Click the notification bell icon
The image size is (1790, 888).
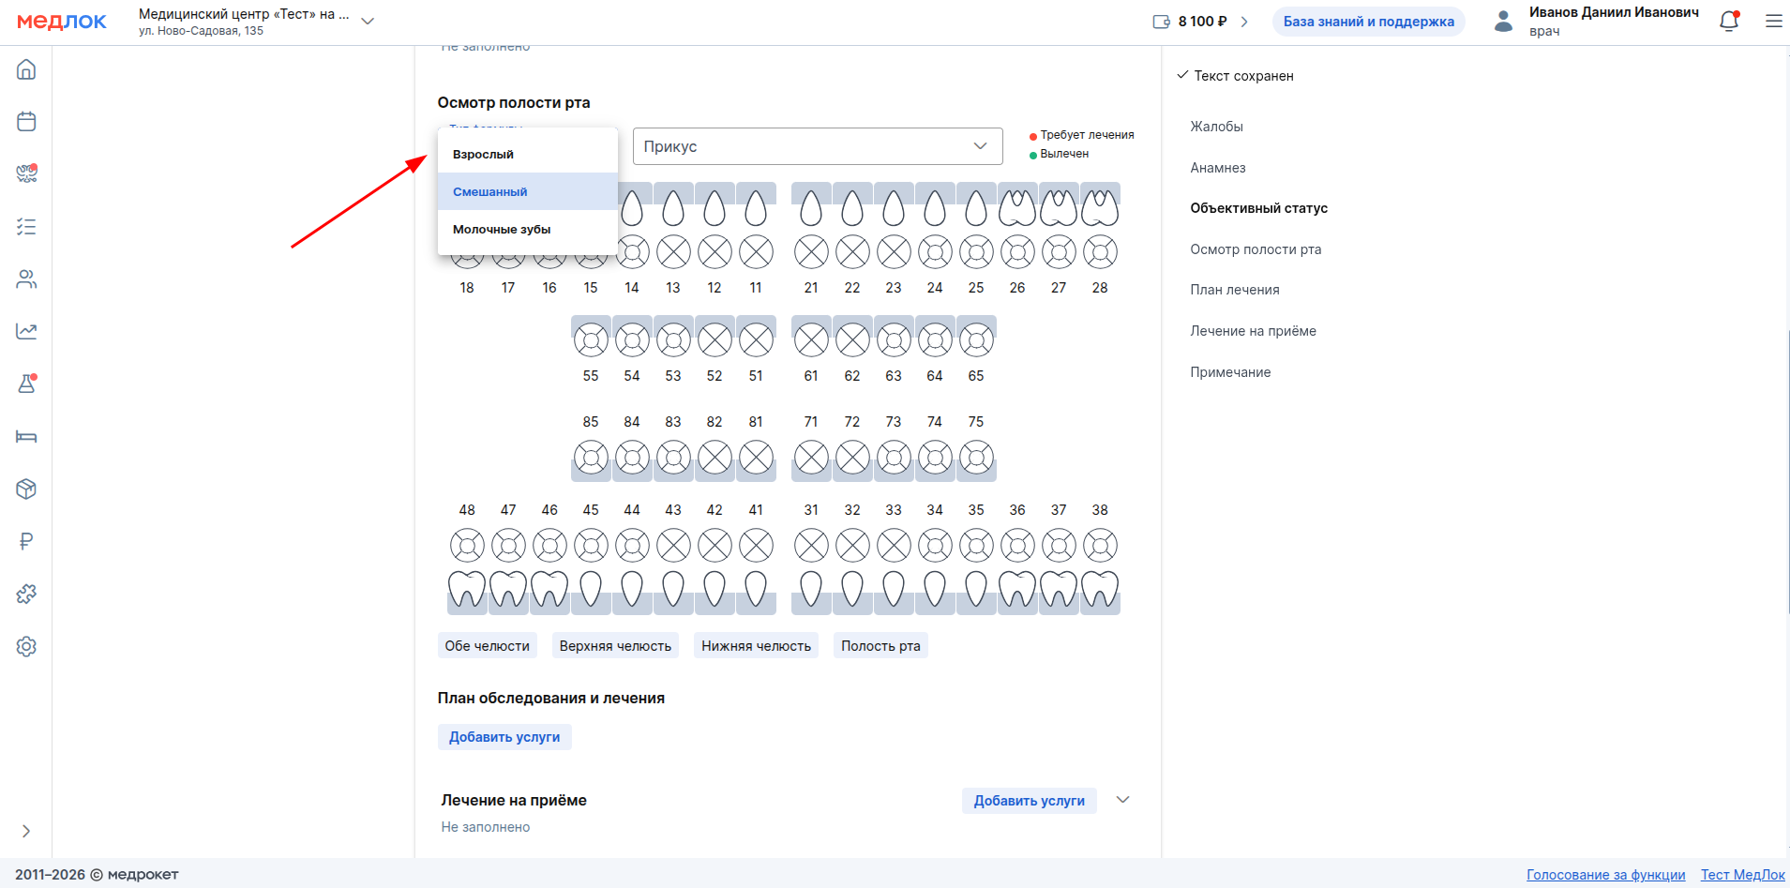tap(1728, 22)
